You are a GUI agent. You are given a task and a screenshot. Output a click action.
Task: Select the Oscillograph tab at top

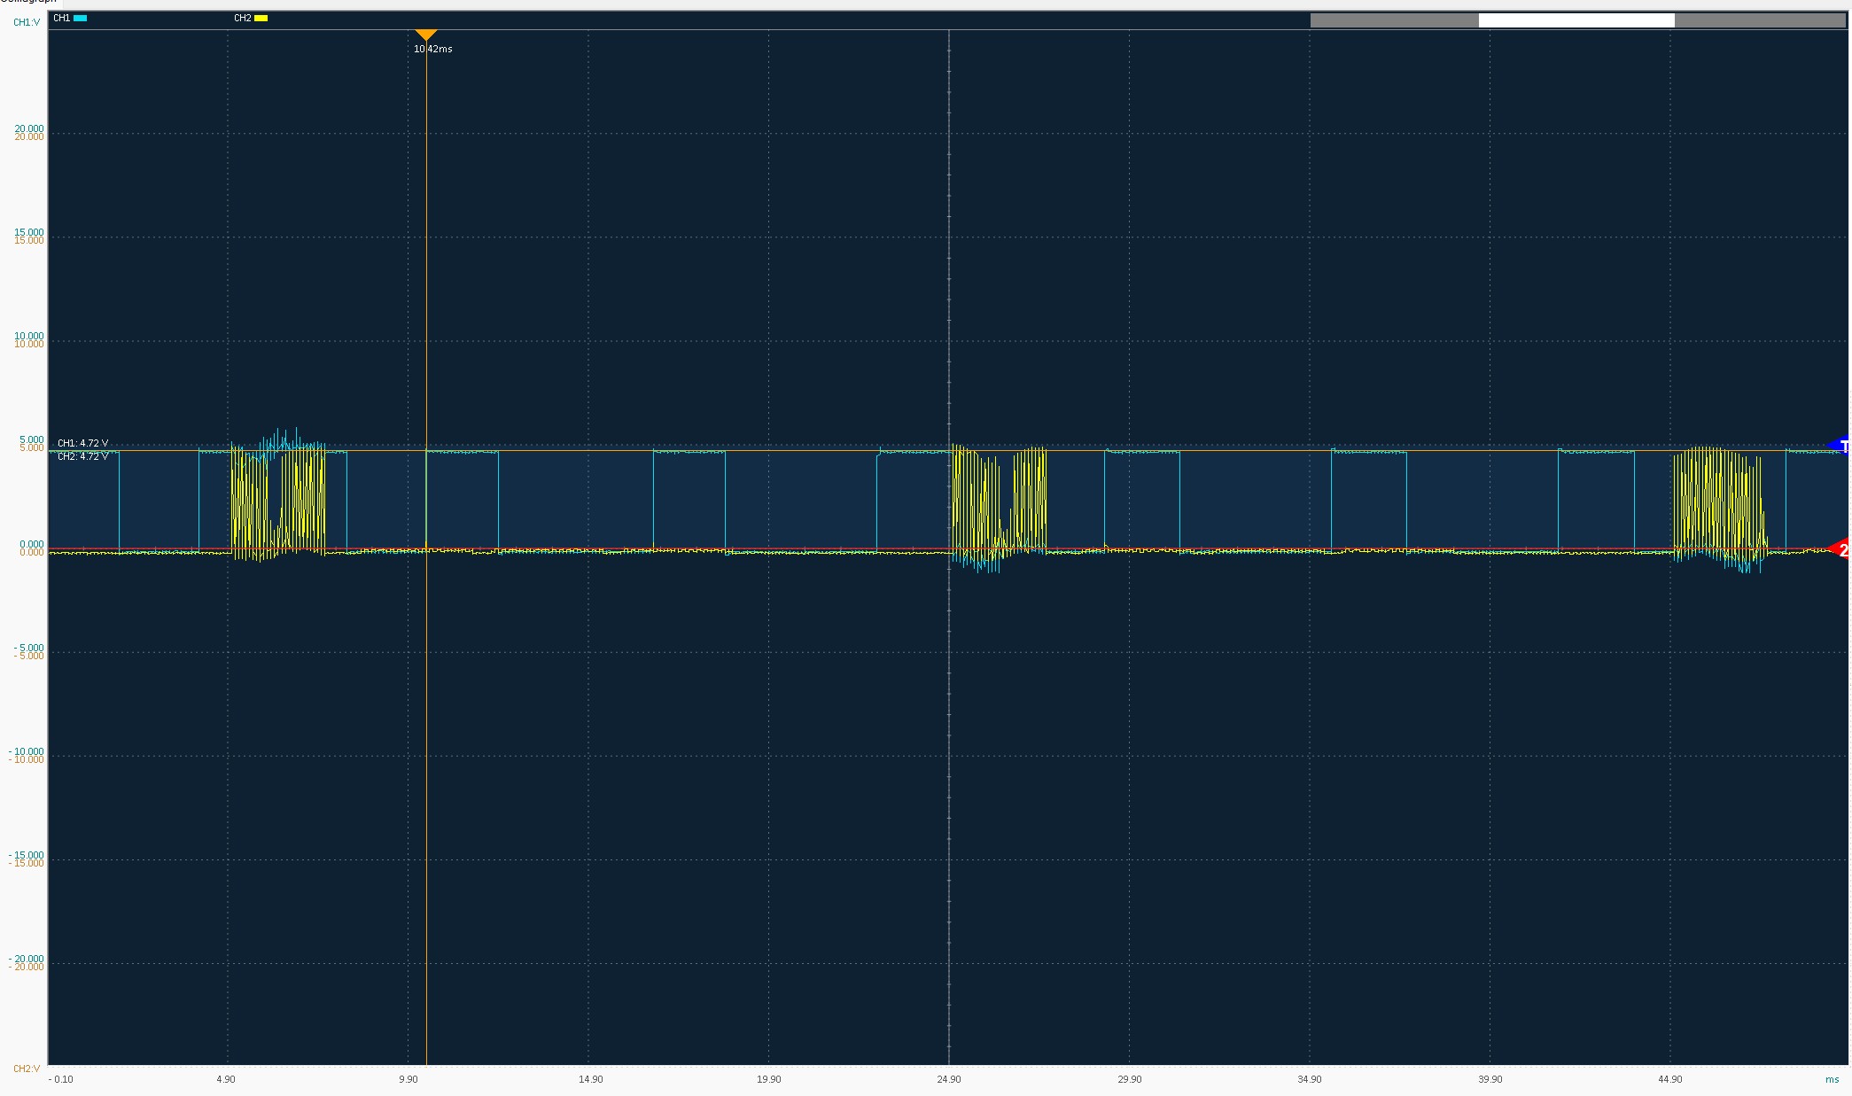tap(28, 3)
